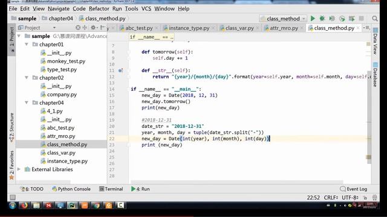Open Terminal tool window
Image resolution: width=387 pixels, height=217 pixels.
111,189
